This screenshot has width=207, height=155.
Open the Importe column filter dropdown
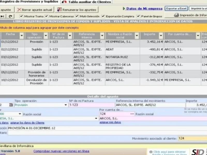click(x=161, y=36)
